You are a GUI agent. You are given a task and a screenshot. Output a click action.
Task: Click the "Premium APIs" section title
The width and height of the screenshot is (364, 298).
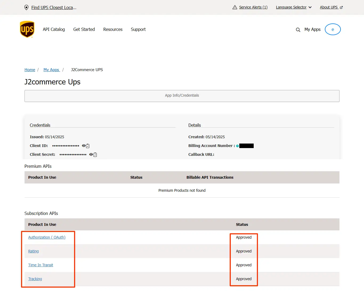[38, 166]
